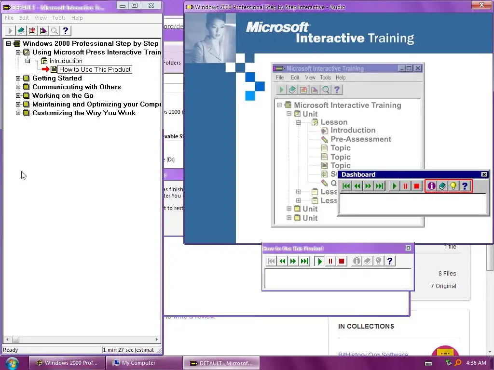Screen dimensions: 494x370
Task: Expand the Getting Started unit
Action: [18, 78]
